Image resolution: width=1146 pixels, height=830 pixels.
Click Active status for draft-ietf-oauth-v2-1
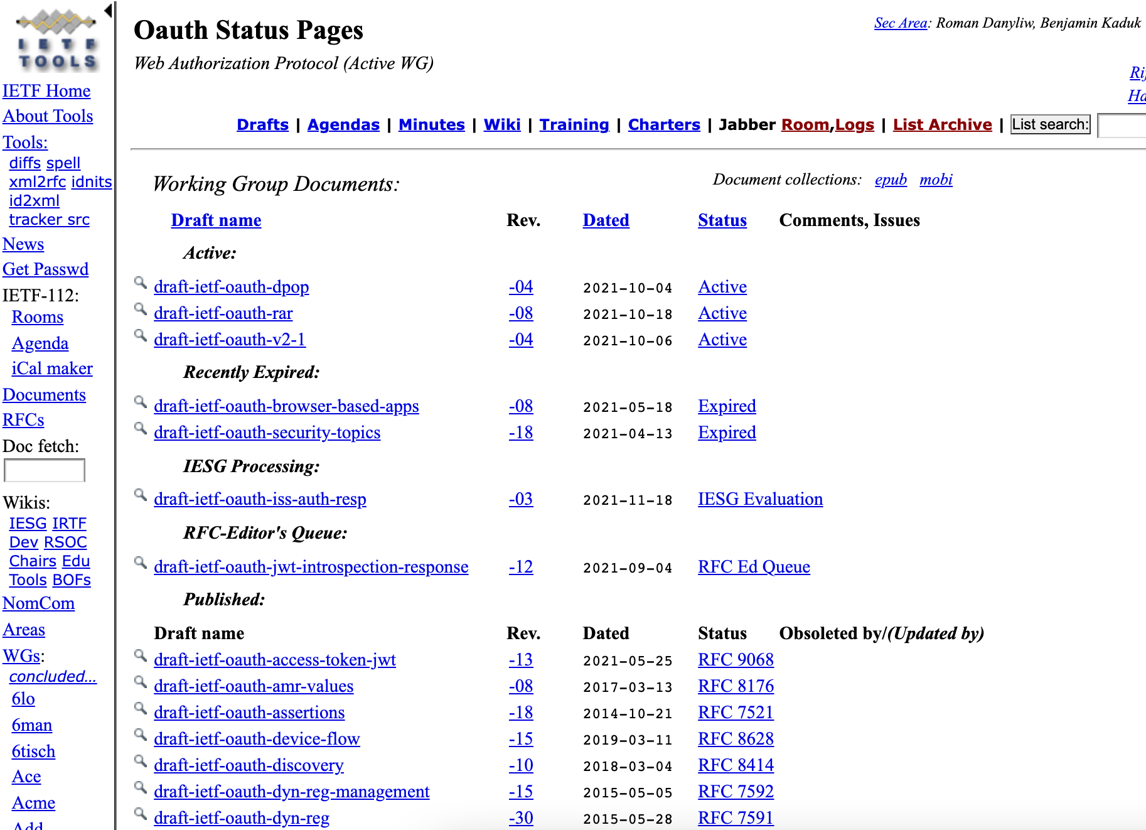pyautogui.click(x=722, y=340)
